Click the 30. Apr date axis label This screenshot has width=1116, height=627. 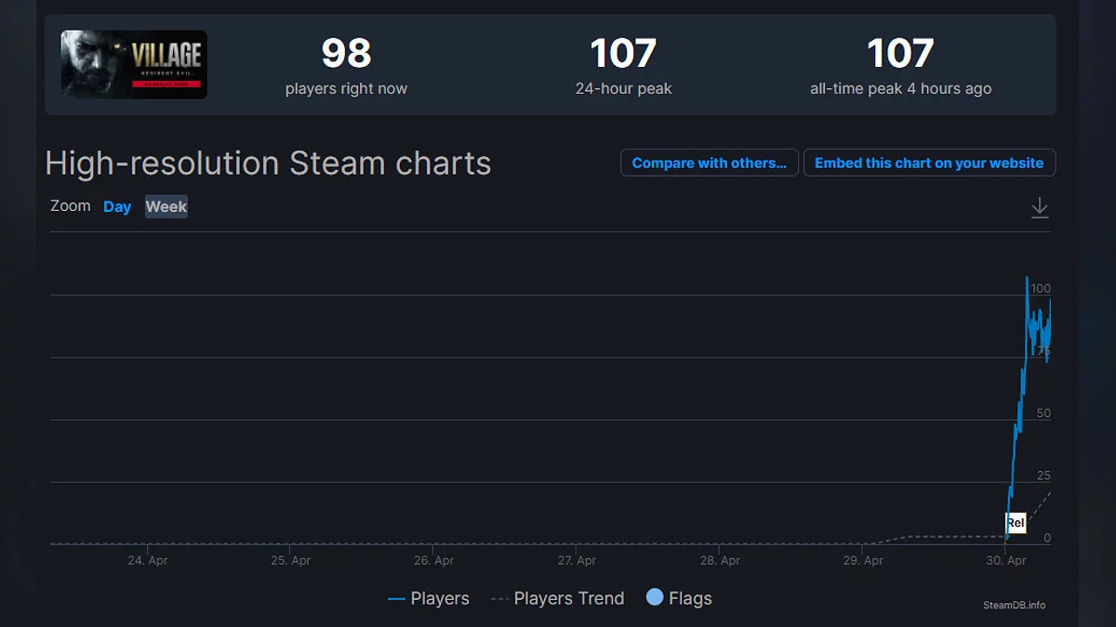[1005, 560]
